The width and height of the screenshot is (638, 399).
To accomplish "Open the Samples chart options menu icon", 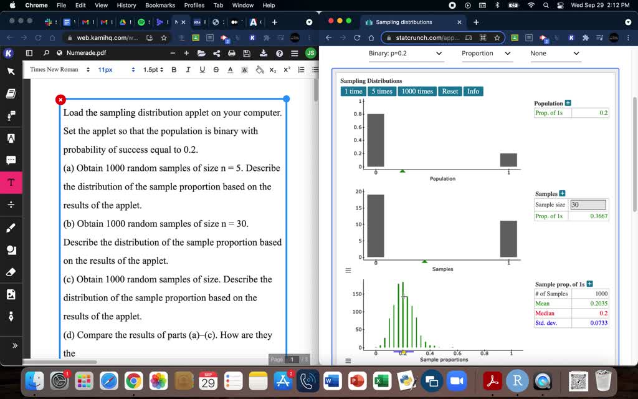I will tap(348, 271).
